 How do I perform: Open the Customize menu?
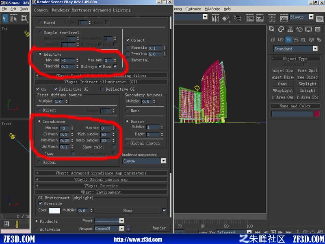tap(193, 9)
